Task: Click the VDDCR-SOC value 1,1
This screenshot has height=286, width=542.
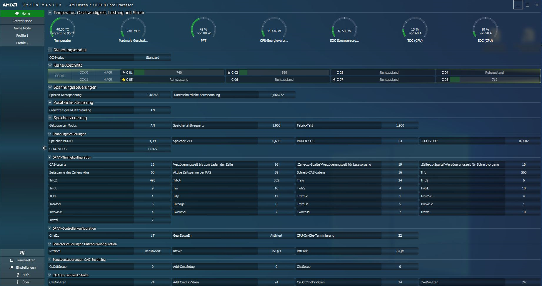Action: (x=400, y=141)
